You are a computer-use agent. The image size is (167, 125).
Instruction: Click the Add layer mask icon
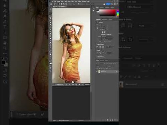click(x=108, y=120)
